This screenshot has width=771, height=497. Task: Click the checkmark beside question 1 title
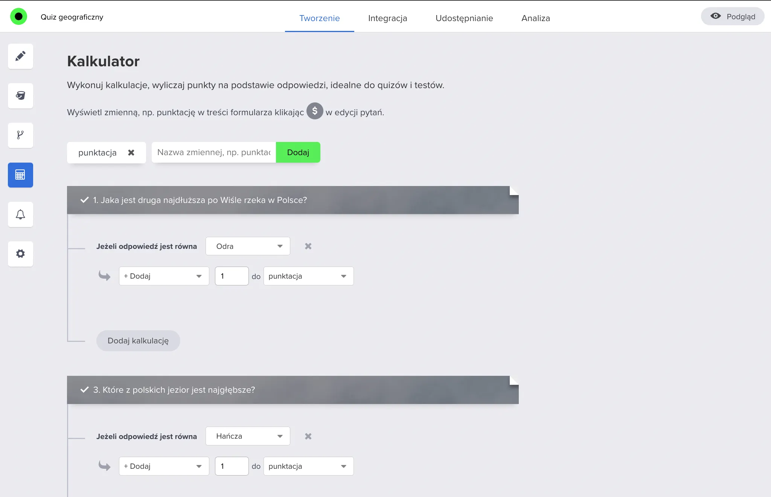pyautogui.click(x=84, y=200)
